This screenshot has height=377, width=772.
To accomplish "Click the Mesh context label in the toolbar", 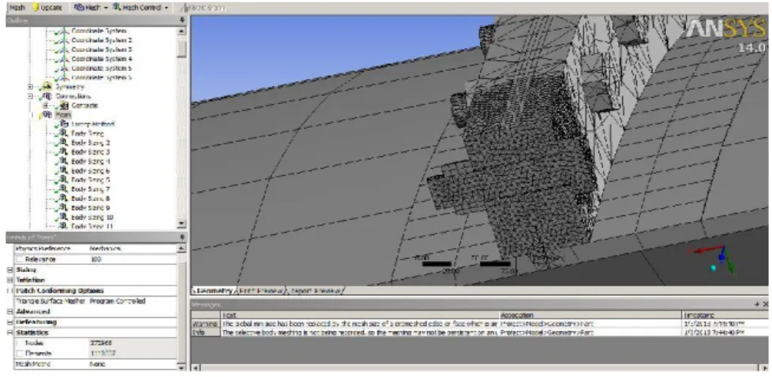I will 17,7.
